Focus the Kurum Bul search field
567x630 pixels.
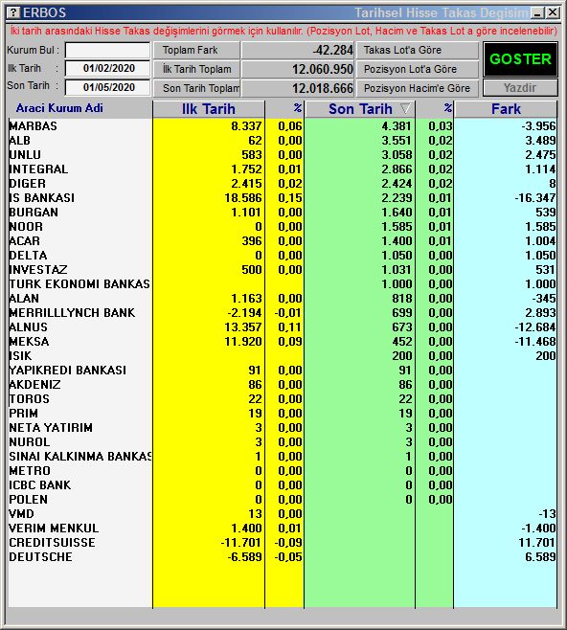click(107, 50)
